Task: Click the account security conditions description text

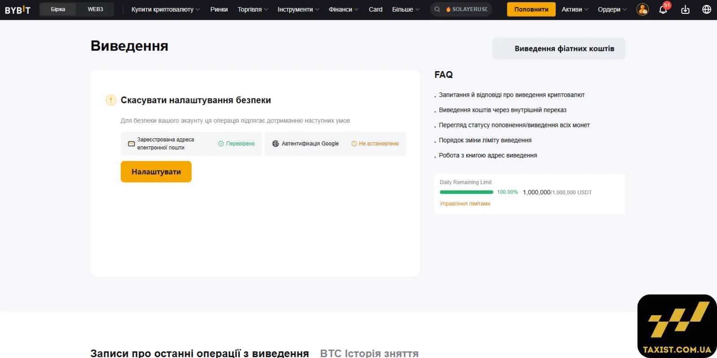Action: 235,121
